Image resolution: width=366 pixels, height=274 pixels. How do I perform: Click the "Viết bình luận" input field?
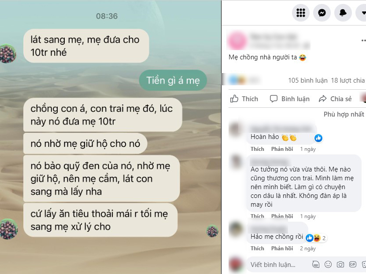point(278,265)
